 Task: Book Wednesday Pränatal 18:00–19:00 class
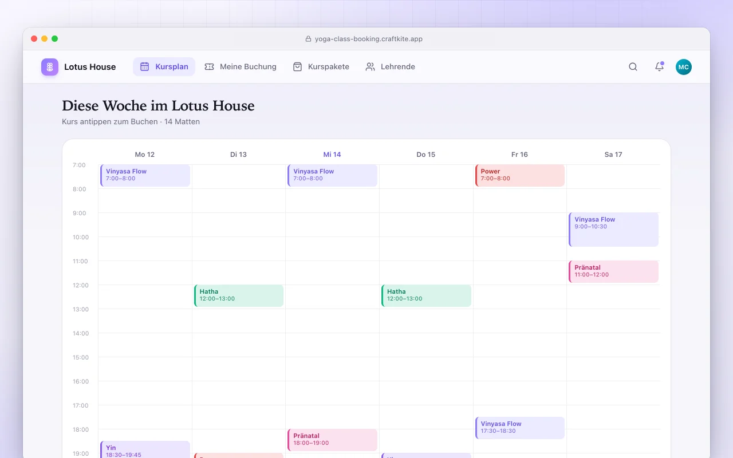coord(332,440)
